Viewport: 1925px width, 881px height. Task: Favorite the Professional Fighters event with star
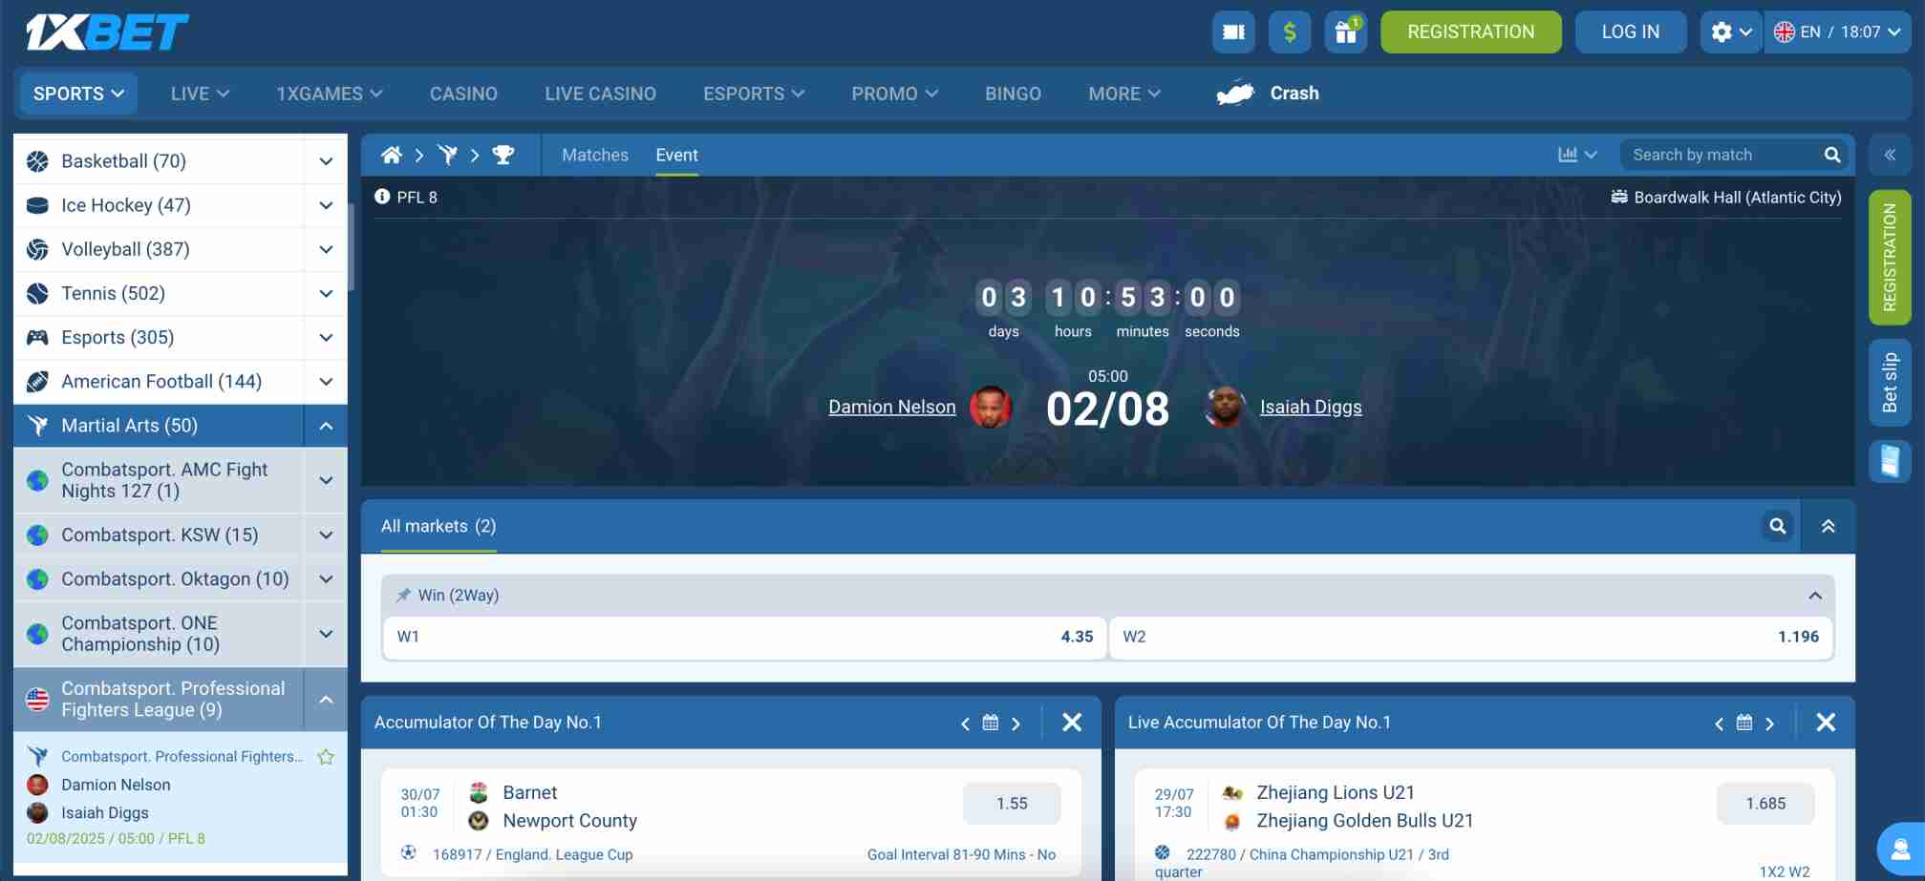tap(326, 757)
